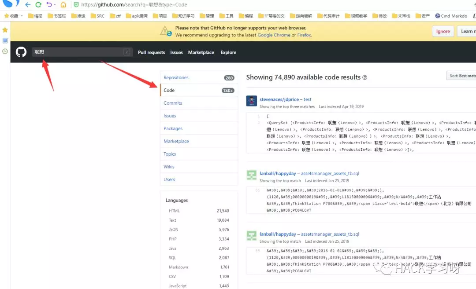Open first lanball avatar thumbnail
Image resolution: width=476 pixels, height=289 pixels.
pyautogui.click(x=251, y=175)
